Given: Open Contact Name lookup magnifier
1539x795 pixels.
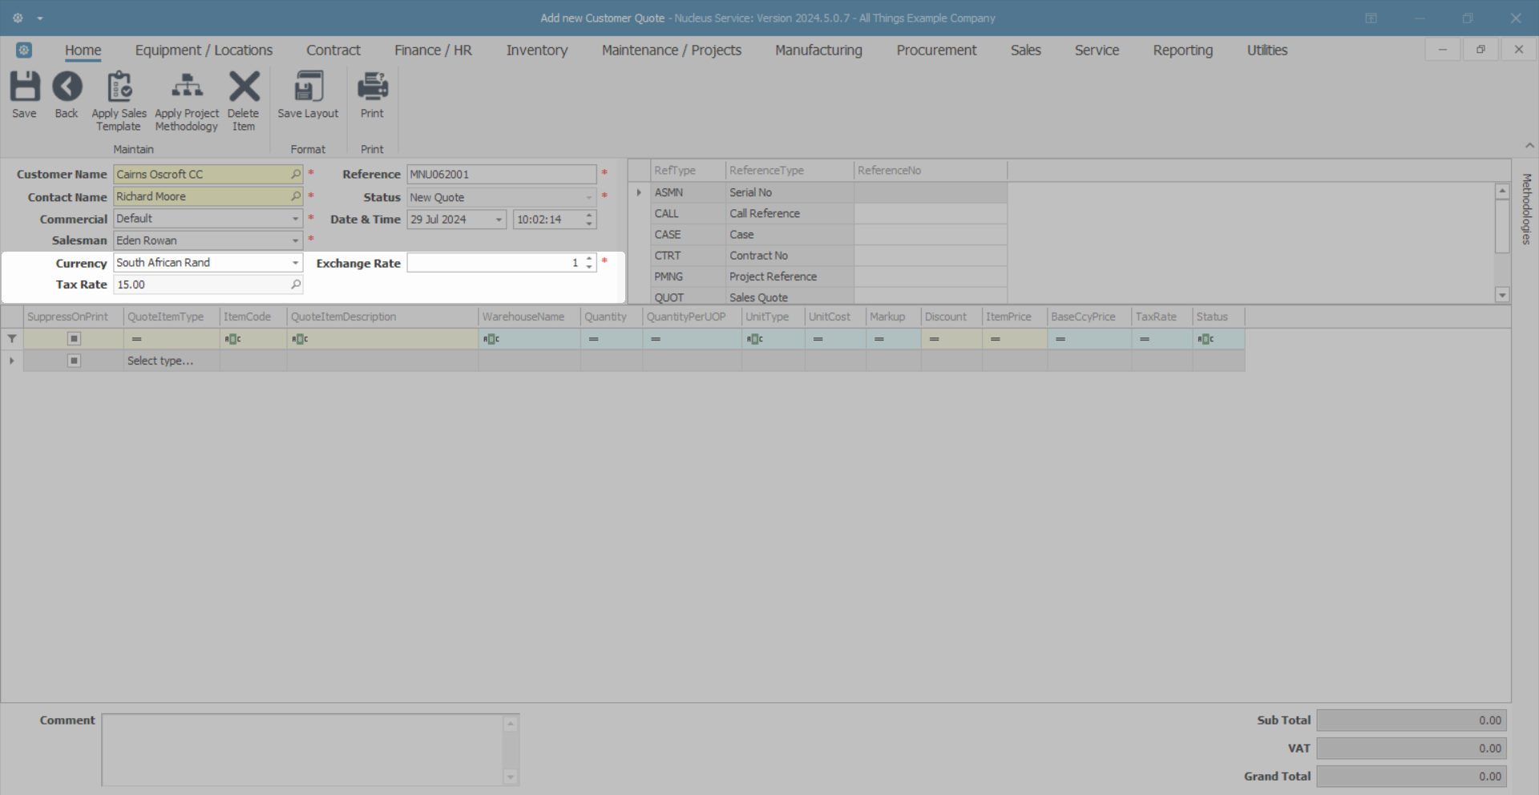Looking at the screenshot, I should point(296,196).
